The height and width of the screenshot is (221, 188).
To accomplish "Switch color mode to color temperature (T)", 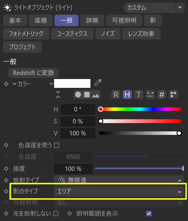I will (139, 94).
